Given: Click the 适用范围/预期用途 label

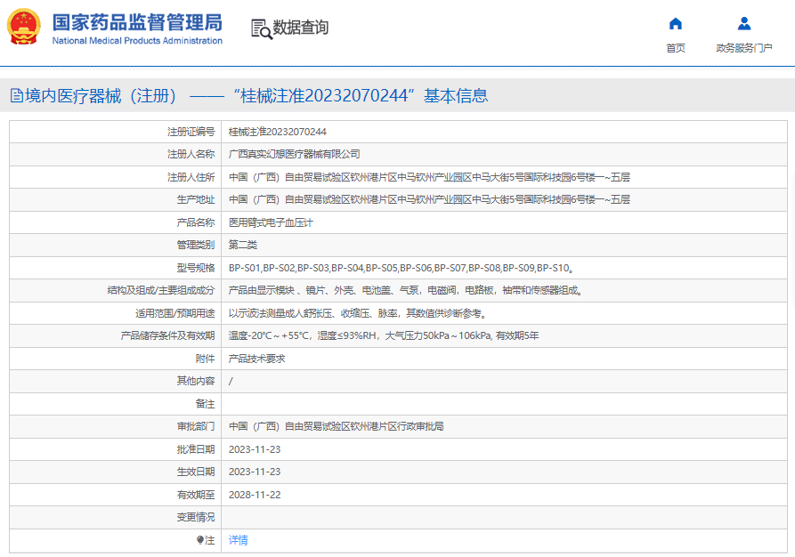Looking at the screenshot, I should pos(174,313).
